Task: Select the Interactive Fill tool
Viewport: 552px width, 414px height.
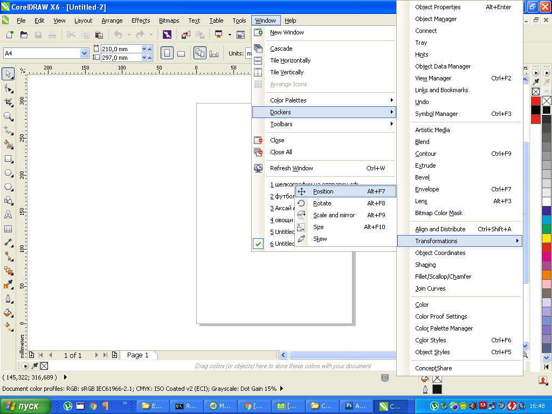Action: tap(8, 327)
